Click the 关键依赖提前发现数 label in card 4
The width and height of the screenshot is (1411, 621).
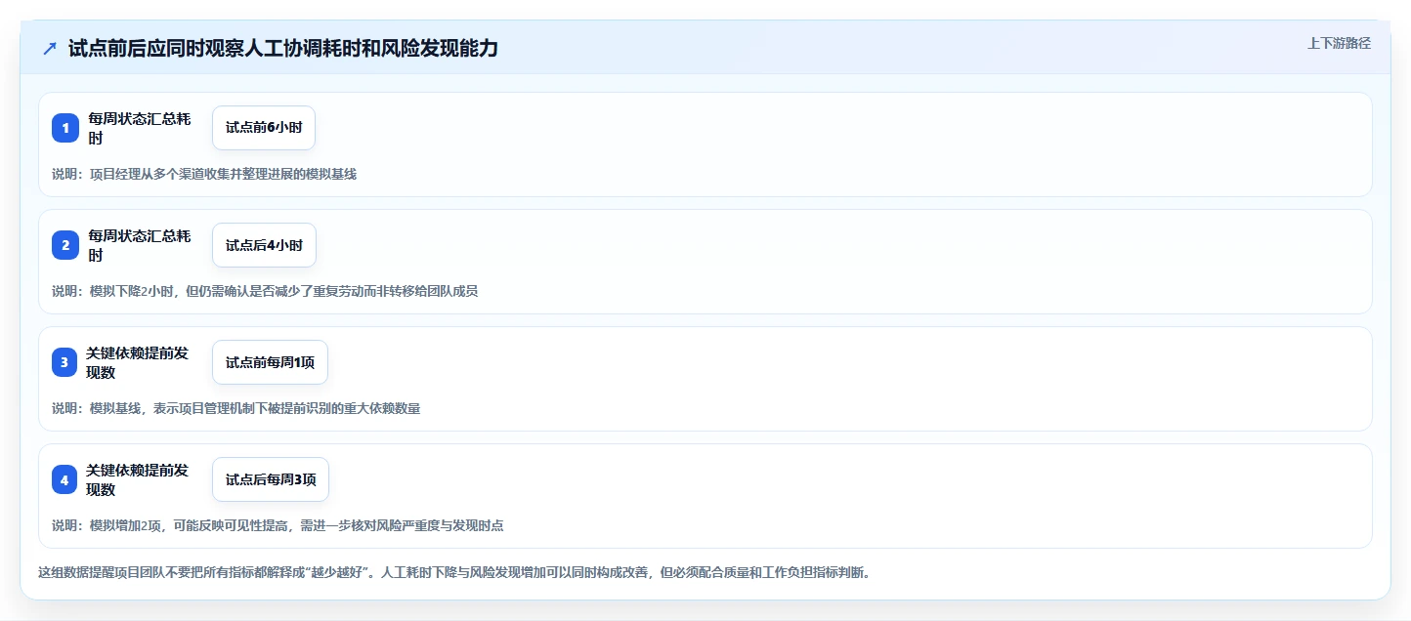tap(138, 479)
